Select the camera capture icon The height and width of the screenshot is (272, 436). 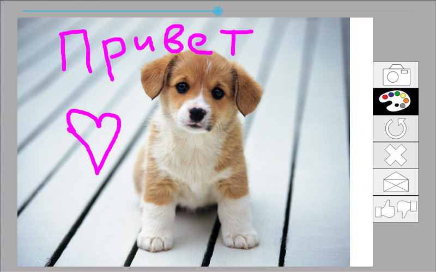(396, 75)
